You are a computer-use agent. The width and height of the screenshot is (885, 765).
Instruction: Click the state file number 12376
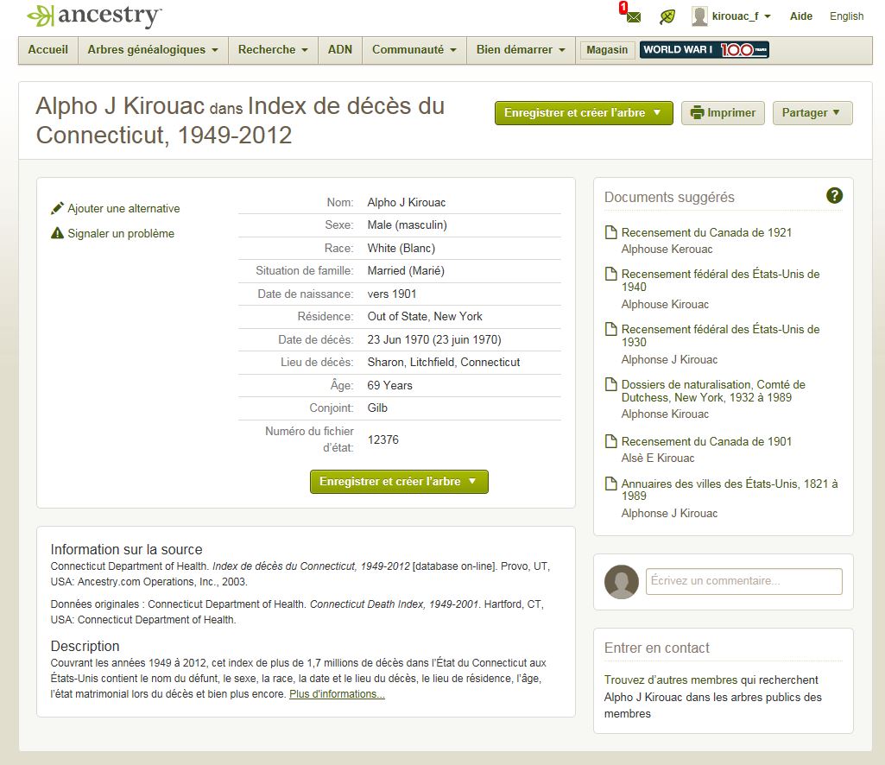click(382, 439)
